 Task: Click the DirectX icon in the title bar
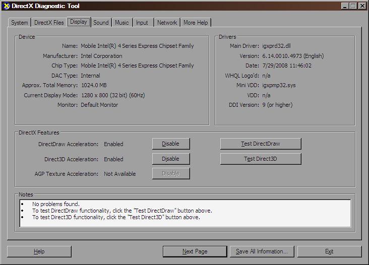pyautogui.click(x=7, y=6)
